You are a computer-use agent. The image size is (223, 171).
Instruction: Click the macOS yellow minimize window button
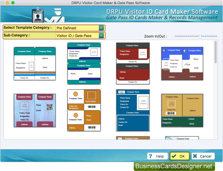tap(7, 3)
